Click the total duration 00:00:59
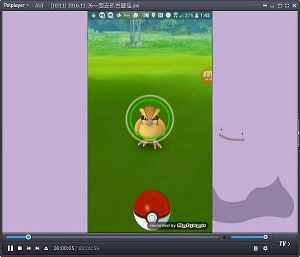 [89, 249]
